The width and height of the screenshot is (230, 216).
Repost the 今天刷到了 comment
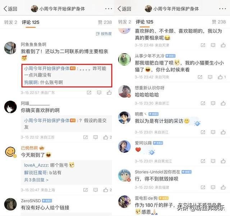point(86,190)
